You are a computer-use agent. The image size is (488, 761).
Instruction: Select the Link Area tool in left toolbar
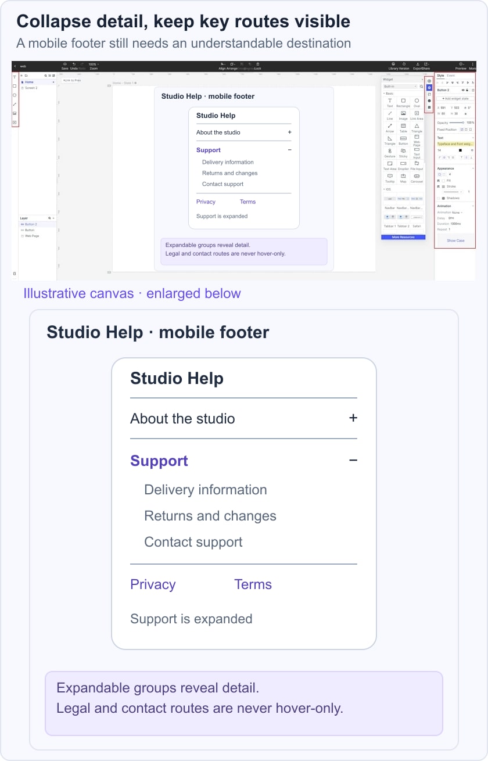pyautogui.click(x=15, y=123)
